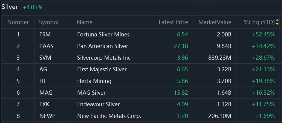Image resolution: width=282 pixels, height=123 pixels.
Task: Select EXK ticker symbol
Action: click(x=44, y=104)
